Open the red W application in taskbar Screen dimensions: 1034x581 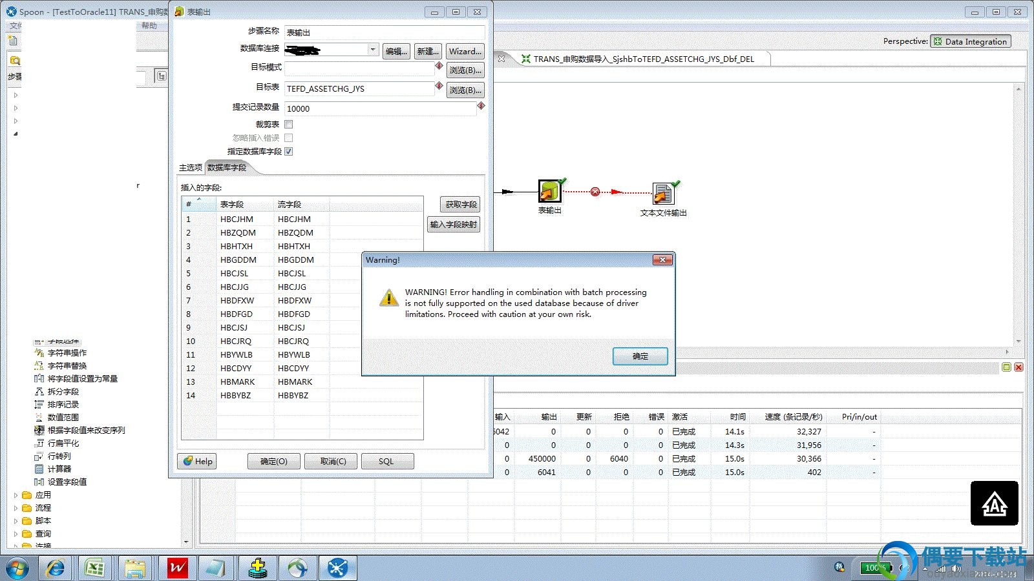[x=177, y=568]
